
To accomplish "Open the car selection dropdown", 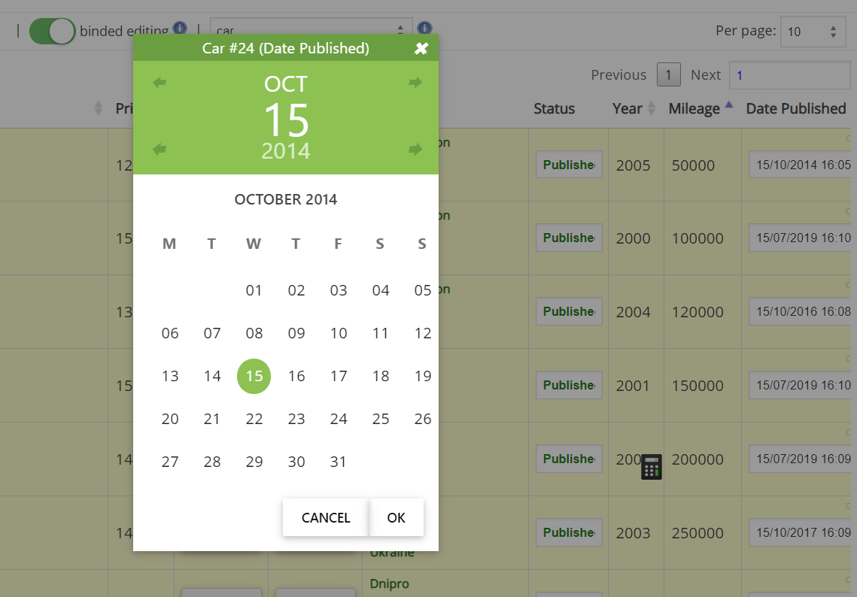I will point(311,31).
